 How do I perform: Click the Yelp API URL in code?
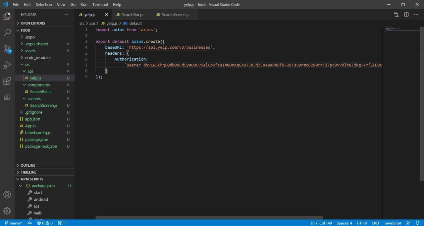point(170,47)
